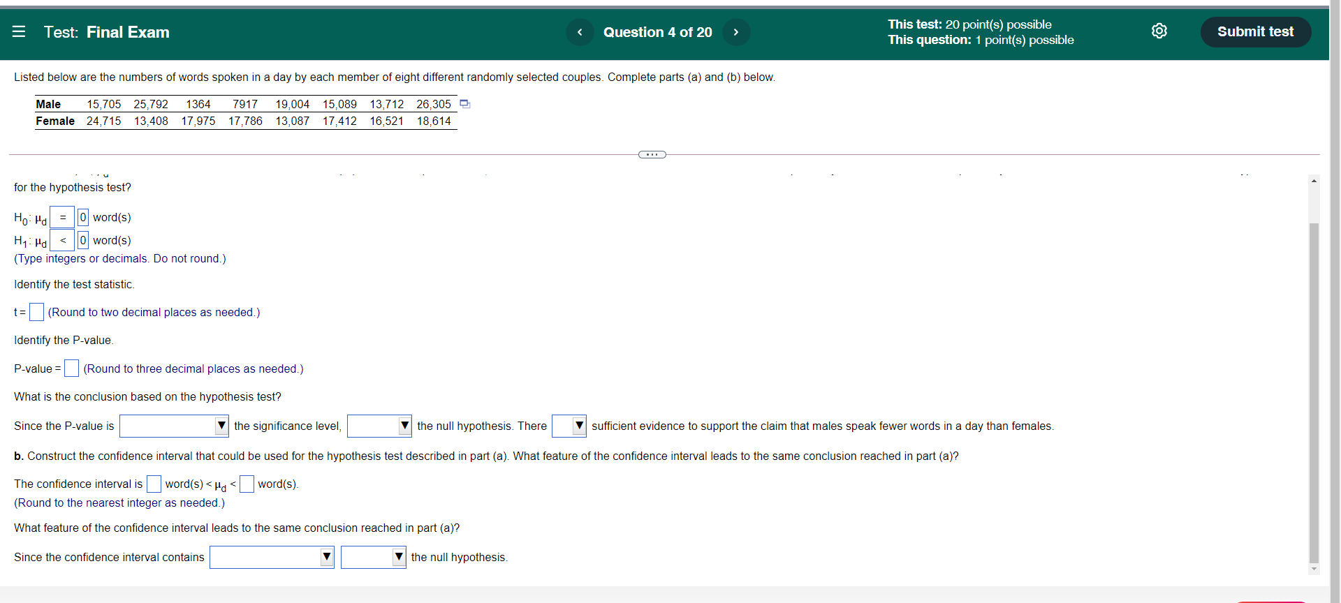Image resolution: width=1341 pixels, height=603 pixels.
Task: Click the scrollbar up arrow
Action: point(1314,181)
